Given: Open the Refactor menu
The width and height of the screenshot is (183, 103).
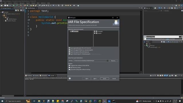Looking at the screenshot, I should point(16,3).
